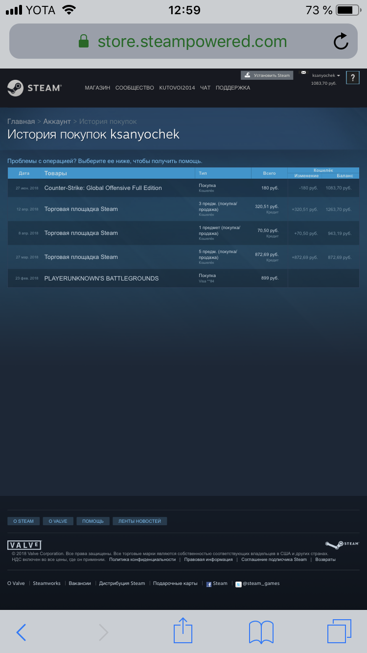Open the Steamworks link

click(47, 583)
